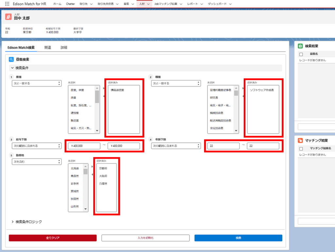Open the 業種 operator dropdown
Image resolution: width=335 pixels, height=252 pixels.
coord(36,83)
